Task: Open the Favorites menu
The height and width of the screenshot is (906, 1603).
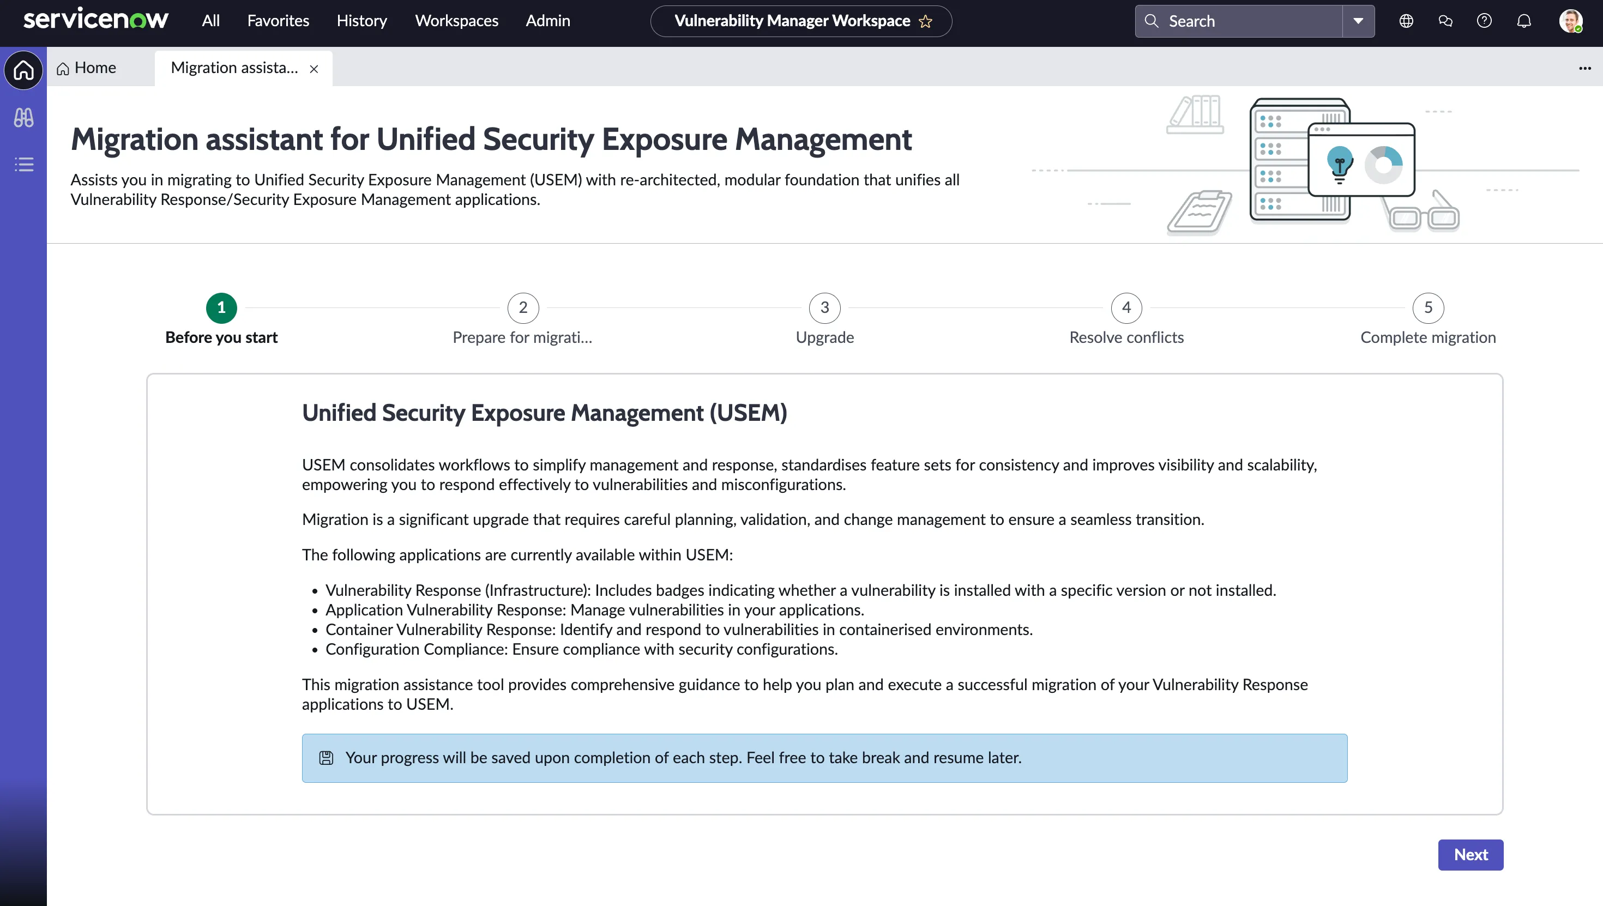Action: (278, 21)
